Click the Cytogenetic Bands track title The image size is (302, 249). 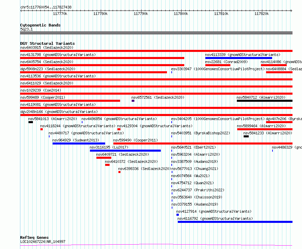[40, 25]
